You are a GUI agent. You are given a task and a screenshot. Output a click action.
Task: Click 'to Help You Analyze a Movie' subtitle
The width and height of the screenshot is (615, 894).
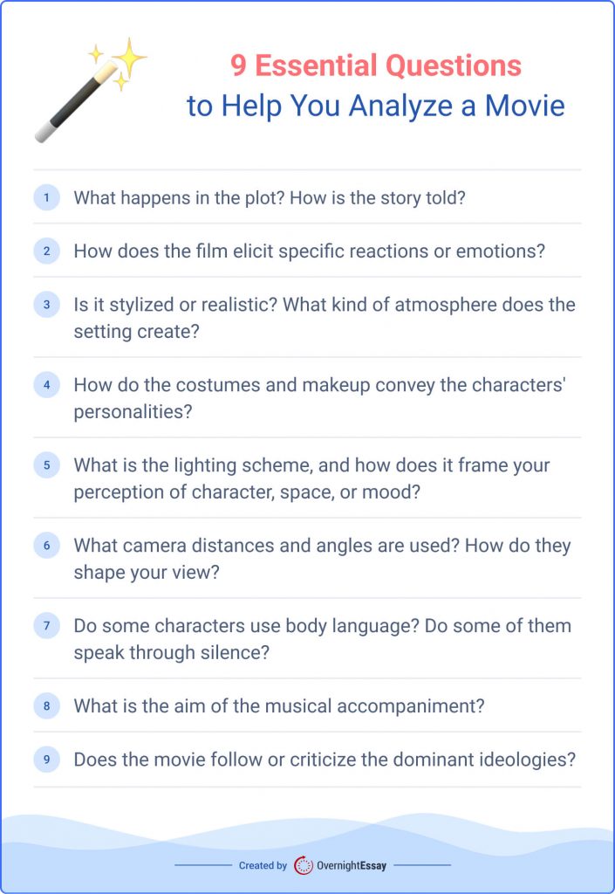[376, 106]
